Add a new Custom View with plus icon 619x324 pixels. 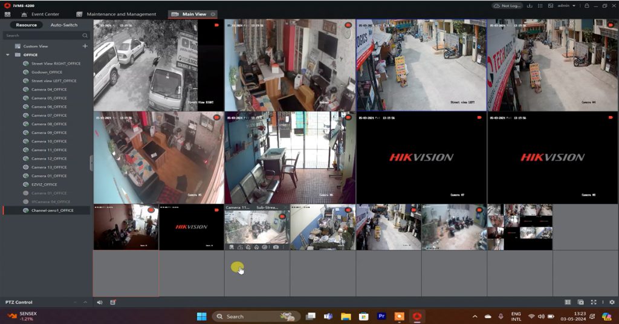point(85,46)
